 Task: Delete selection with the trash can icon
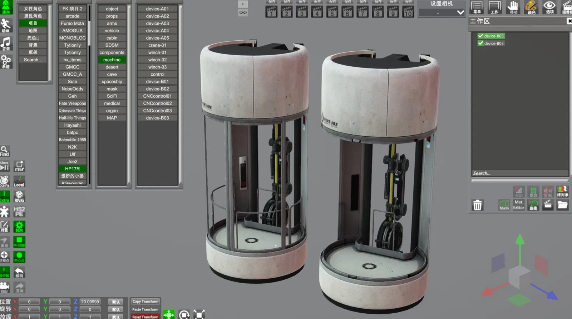478,205
